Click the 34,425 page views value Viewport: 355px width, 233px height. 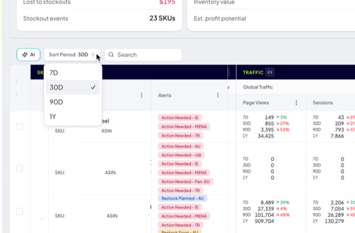coord(266,136)
